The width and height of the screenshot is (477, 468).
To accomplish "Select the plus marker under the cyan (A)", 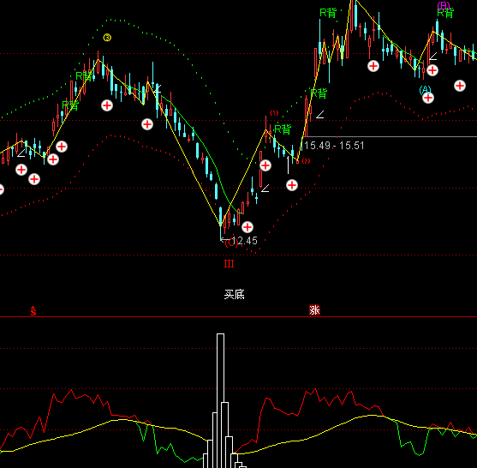I will tap(428, 98).
